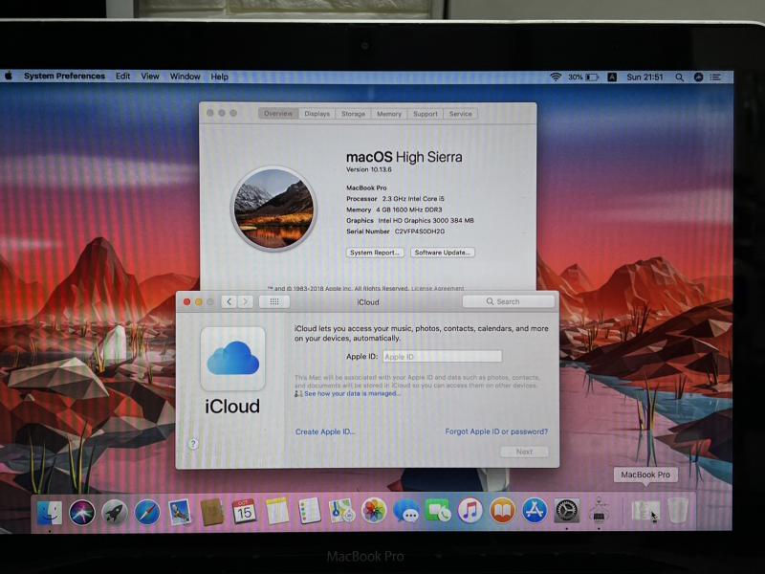The height and width of the screenshot is (574, 765).
Task: Open the View menu
Action: point(150,77)
